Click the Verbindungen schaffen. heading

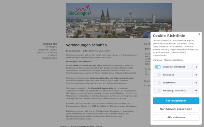click(x=87, y=45)
